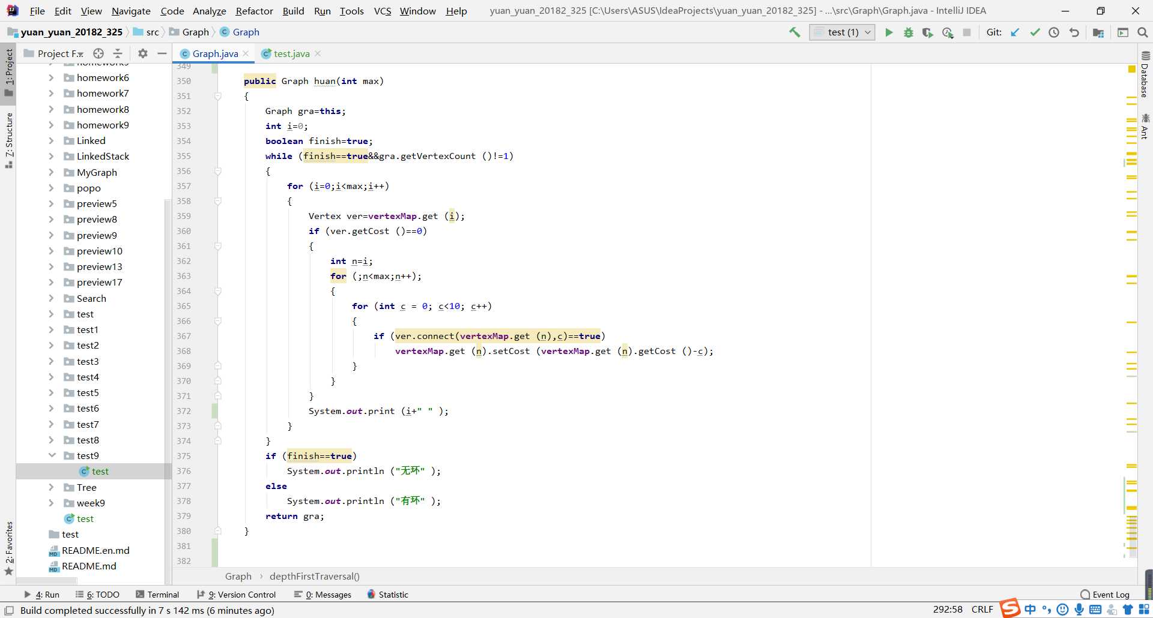Open the Ant side panel
This screenshot has height=618, width=1153.
point(1145,127)
